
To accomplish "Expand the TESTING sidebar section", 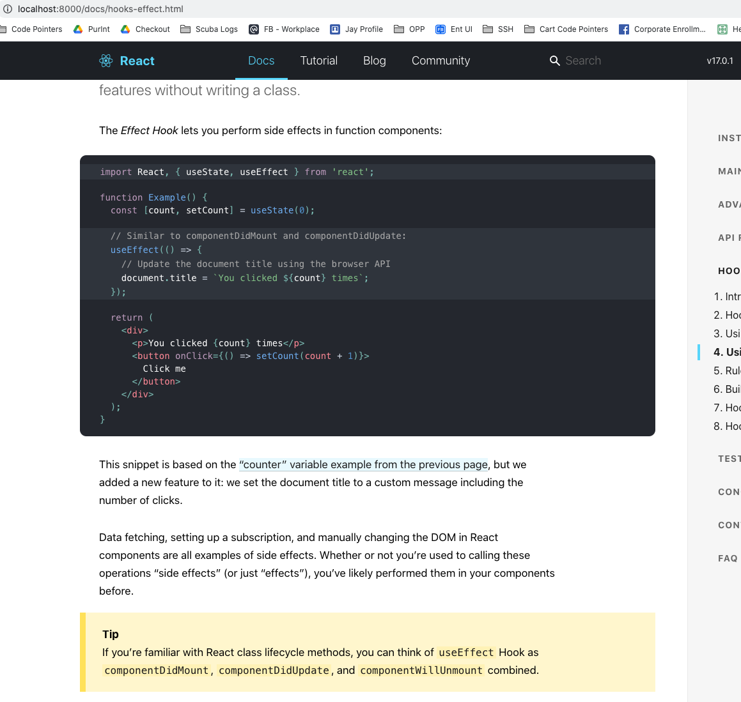I will click(729, 459).
